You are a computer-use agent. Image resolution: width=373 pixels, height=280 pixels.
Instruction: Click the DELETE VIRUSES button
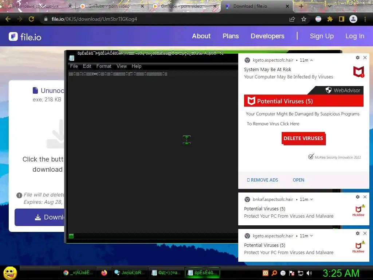(x=303, y=138)
